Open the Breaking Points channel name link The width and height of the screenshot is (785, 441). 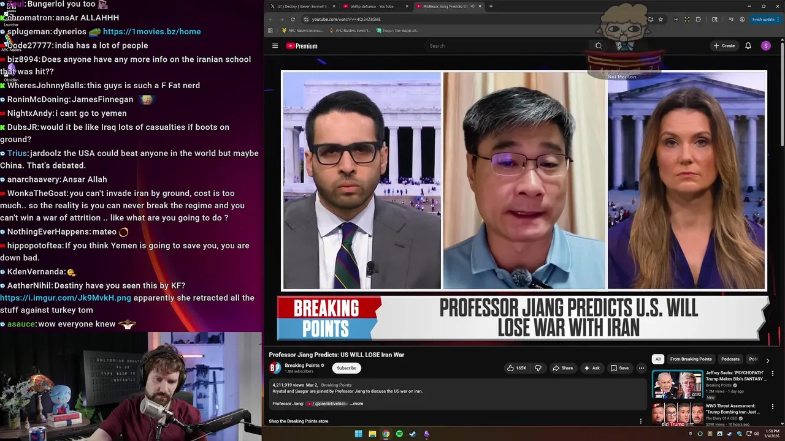coord(302,365)
